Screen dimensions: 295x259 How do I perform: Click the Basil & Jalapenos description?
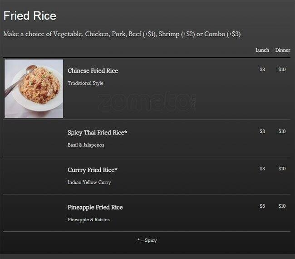pyautogui.click(x=86, y=145)
